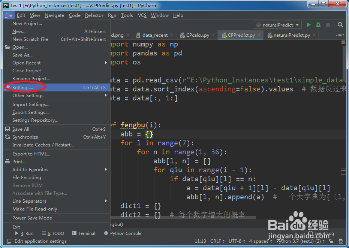349x248 pixels.
Task: Open Search Everywhere magnifier icon
Action: tap(340, 25)
